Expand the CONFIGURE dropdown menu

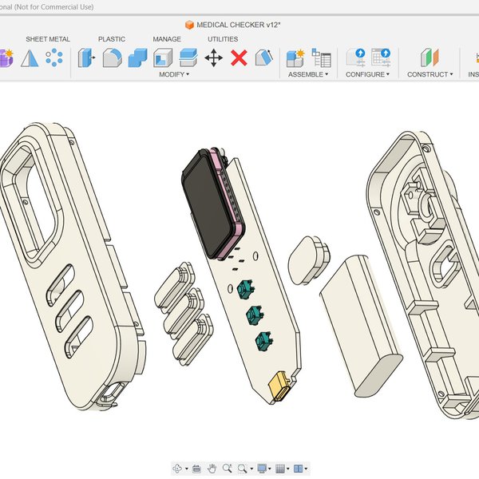pos(367,74)
